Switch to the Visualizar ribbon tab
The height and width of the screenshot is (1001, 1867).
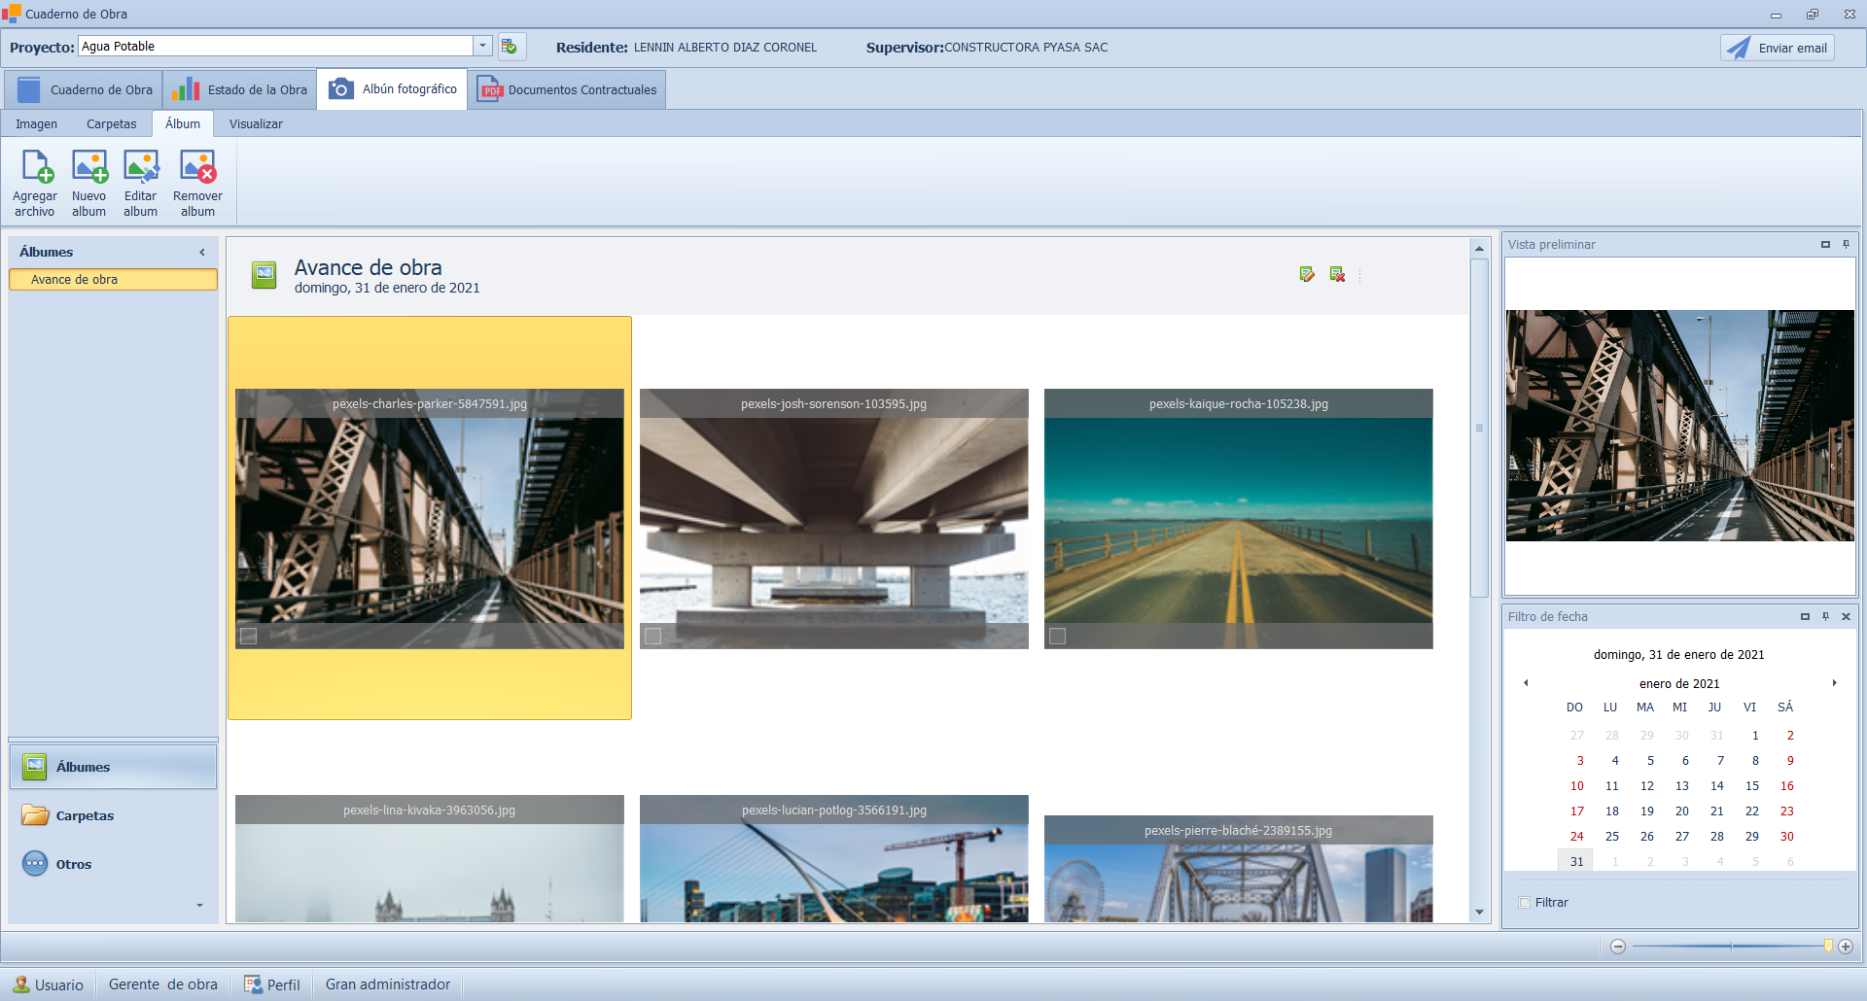[256, 124]
